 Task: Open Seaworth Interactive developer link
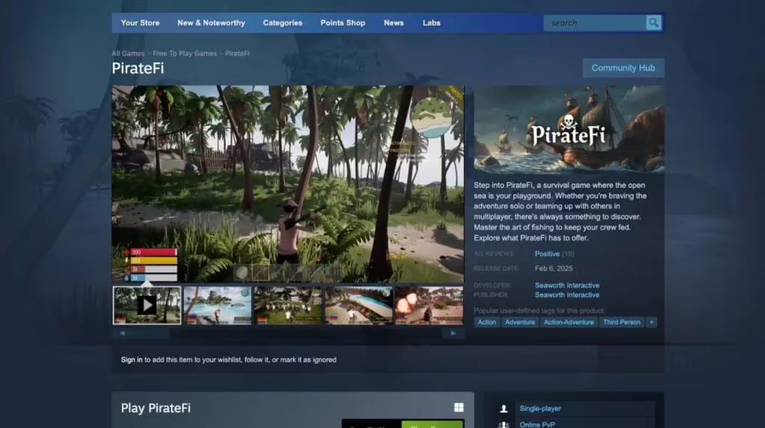pos(567,286)
